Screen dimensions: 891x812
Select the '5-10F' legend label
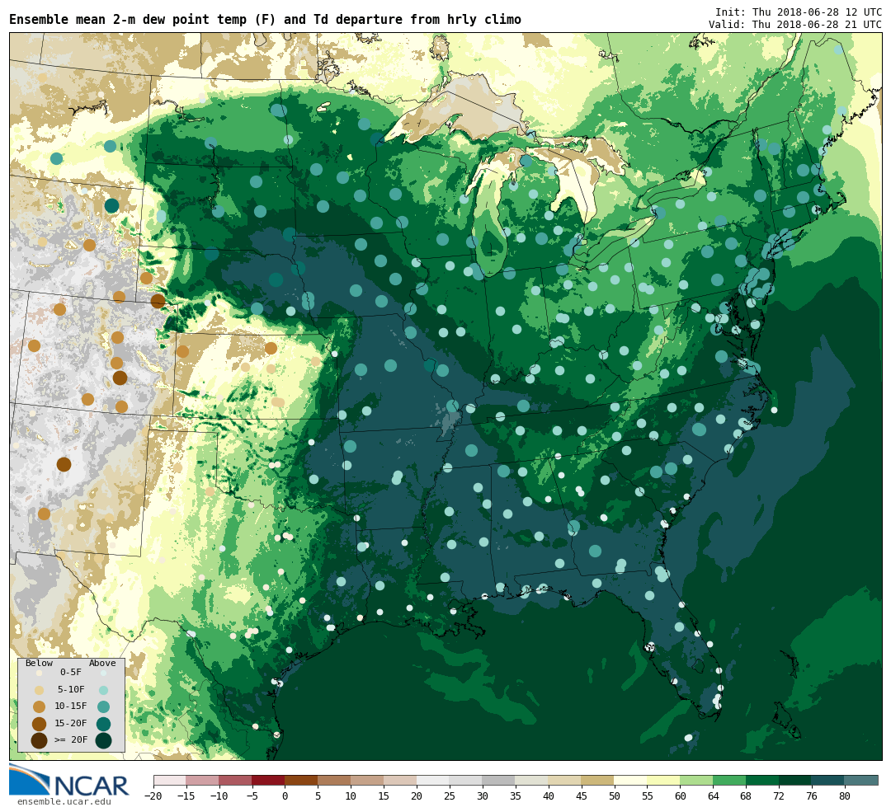(71, 689)
